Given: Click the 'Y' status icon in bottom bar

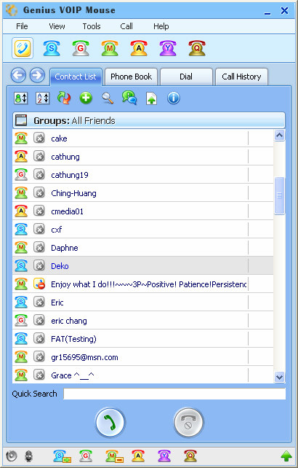Looking at the screenshot, I should pos(164,456).
